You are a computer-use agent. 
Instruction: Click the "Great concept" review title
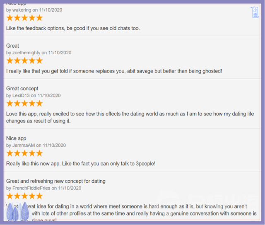click(x=22, y=88)
